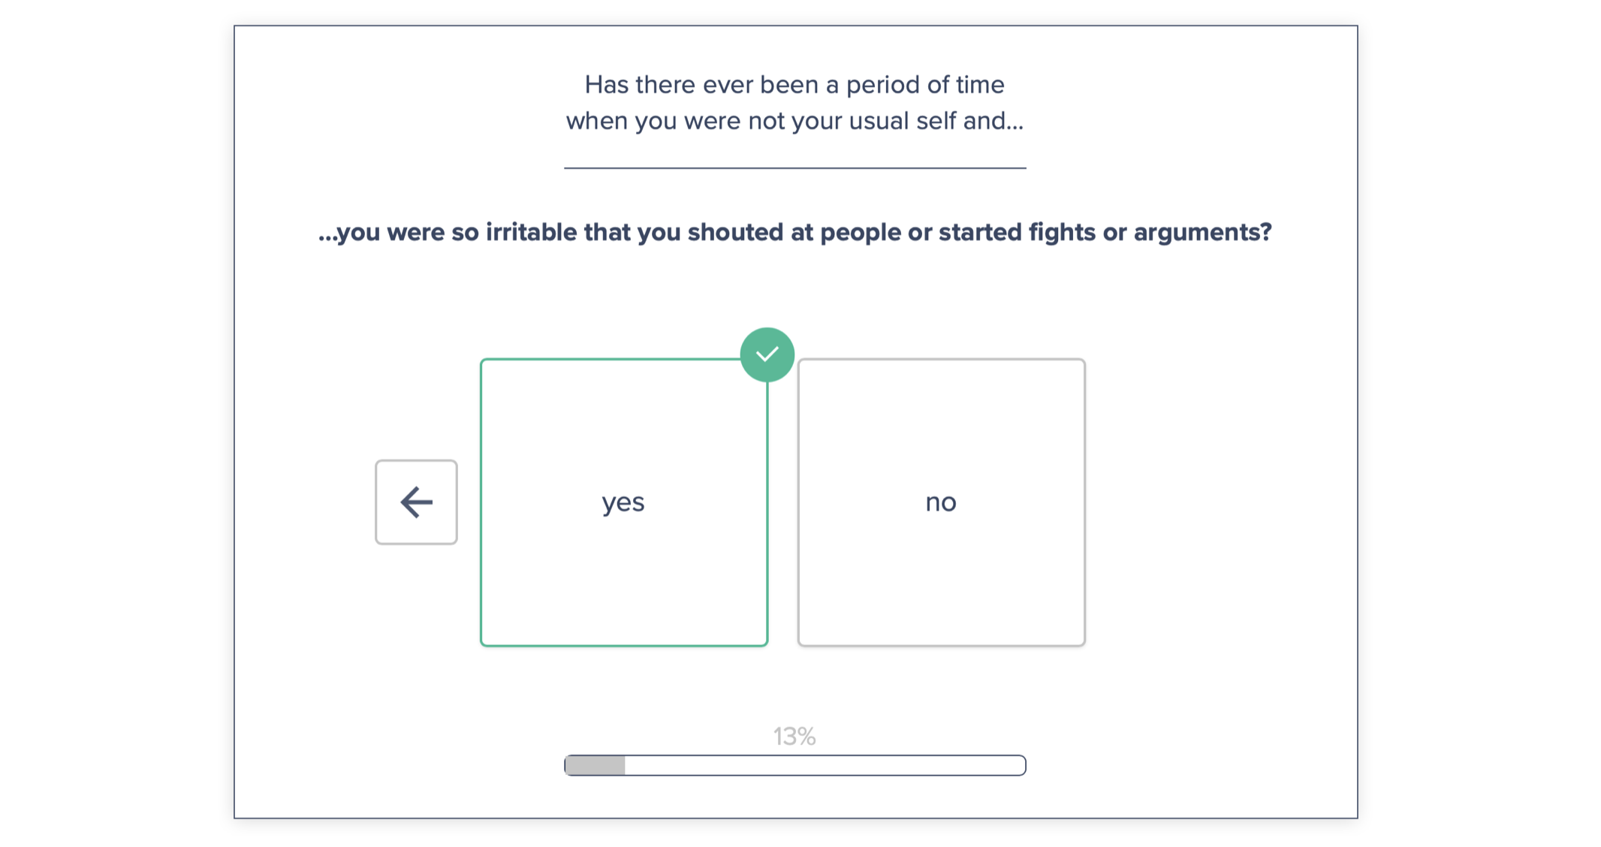Click the empty part of the progress bar
Viewport: 1601px width, 847px height.
(x=825, y=765)
